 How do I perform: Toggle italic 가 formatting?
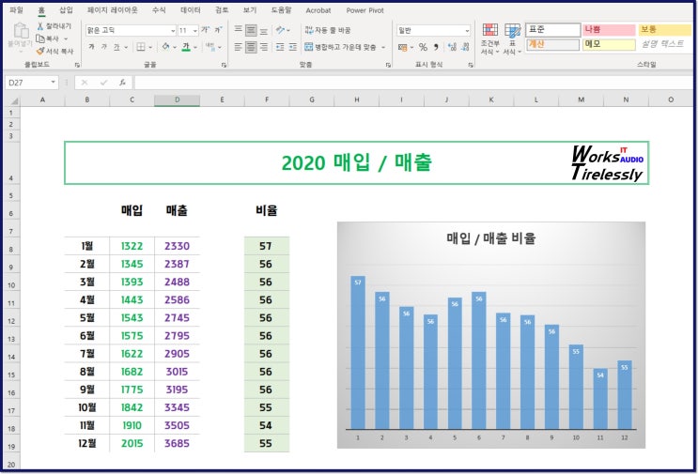coord(103,47)
